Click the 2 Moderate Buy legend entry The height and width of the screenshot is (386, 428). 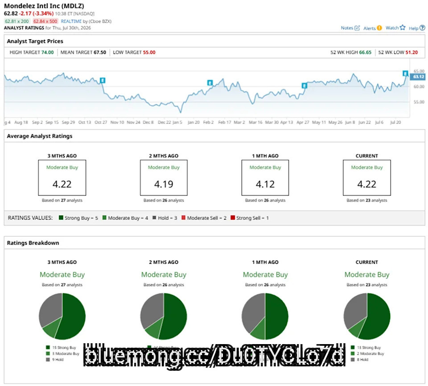point(367,353)
